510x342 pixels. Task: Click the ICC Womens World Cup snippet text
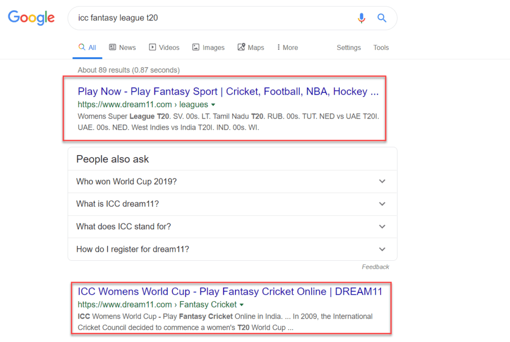point(225,322)
